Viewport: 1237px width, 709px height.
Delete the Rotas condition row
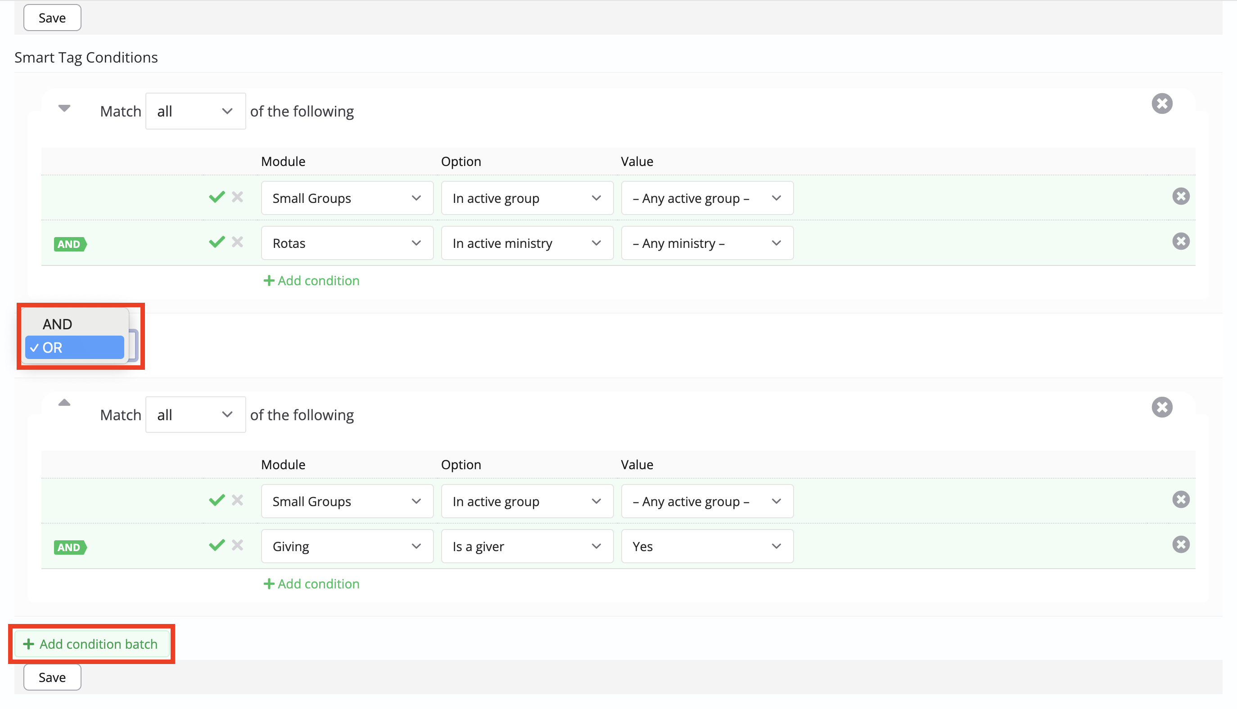tap(1180, 241)
